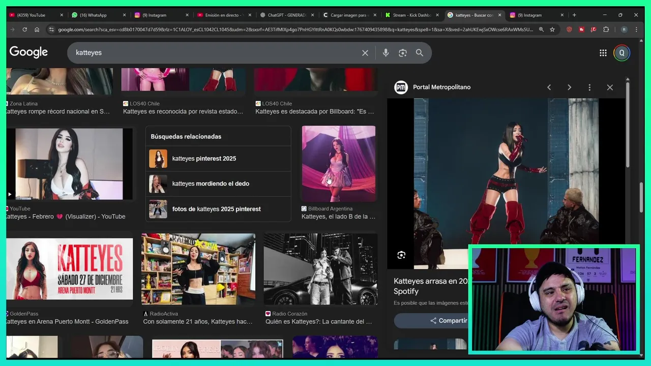Open Katteyes - Febrero Visualizer YouTube result

click(x=66, y=217)
